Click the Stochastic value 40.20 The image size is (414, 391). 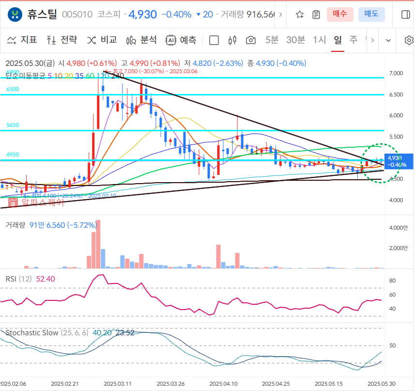tap(102, 332)
